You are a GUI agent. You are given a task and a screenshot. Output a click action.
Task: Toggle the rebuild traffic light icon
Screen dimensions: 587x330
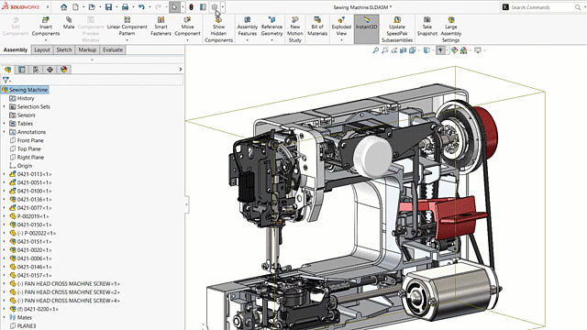click(192, 7)
